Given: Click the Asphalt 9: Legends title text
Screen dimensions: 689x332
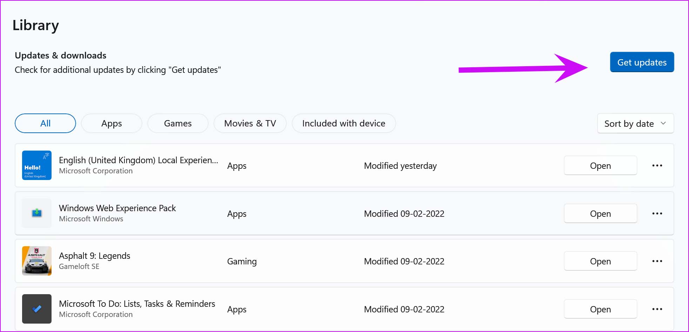Looking at the screenshot, I should [x=95, y=256].
